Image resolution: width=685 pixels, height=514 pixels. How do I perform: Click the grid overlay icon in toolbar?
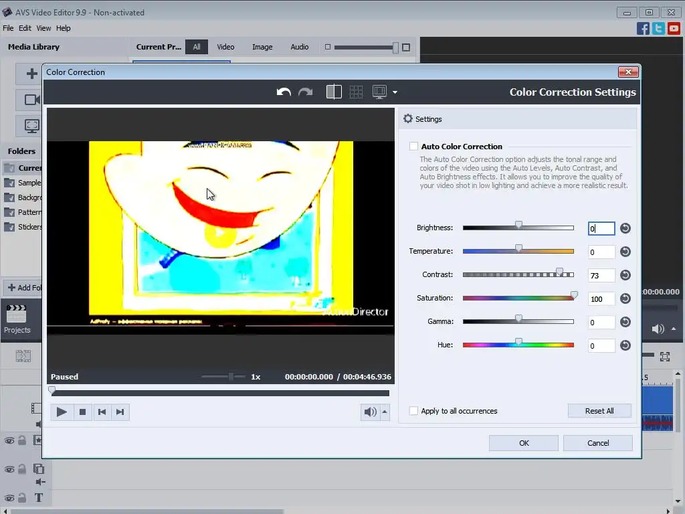point(356,92)
